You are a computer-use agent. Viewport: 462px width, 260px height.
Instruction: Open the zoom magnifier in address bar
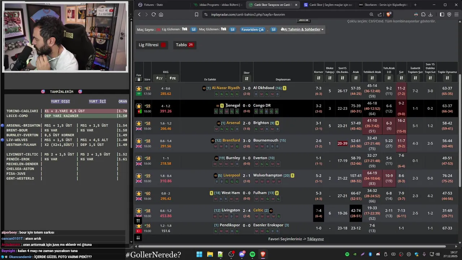371,14
